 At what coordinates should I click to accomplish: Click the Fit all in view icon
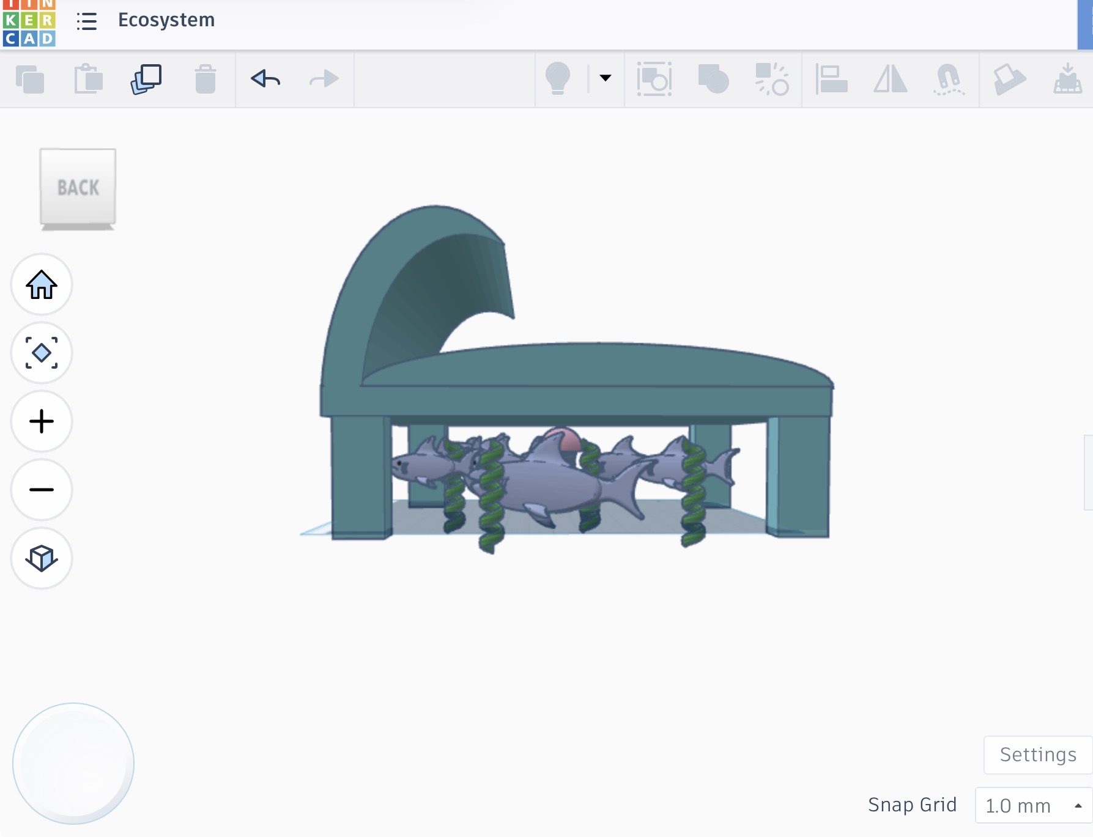pyautogui.click(x=42, y=353)
